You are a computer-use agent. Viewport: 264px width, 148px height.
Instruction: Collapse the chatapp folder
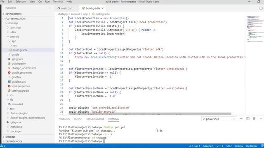coord(13,23)
